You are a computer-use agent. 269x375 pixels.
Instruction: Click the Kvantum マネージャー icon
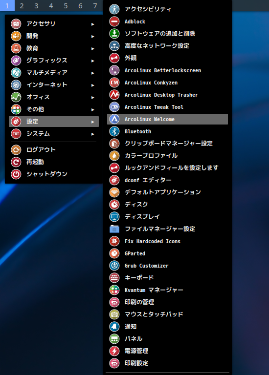click(x=114, y=290)
